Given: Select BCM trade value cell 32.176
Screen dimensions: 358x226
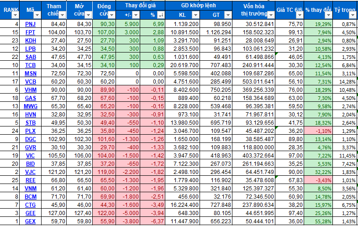Looking at the screenshot, I should click(x=216, y=196).
